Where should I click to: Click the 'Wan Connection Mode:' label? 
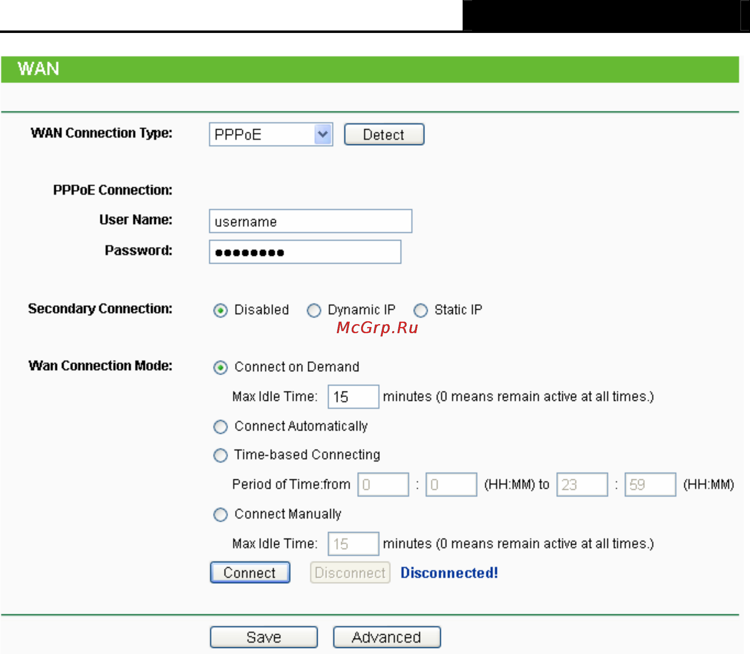click(x=100, y=366)
